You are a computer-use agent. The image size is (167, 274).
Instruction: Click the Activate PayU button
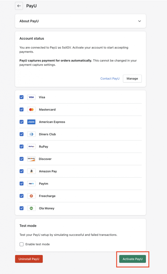pos(133,259)
